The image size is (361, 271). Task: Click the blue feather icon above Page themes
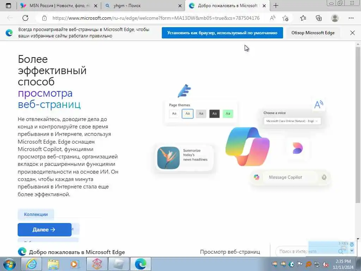(184, 91)
